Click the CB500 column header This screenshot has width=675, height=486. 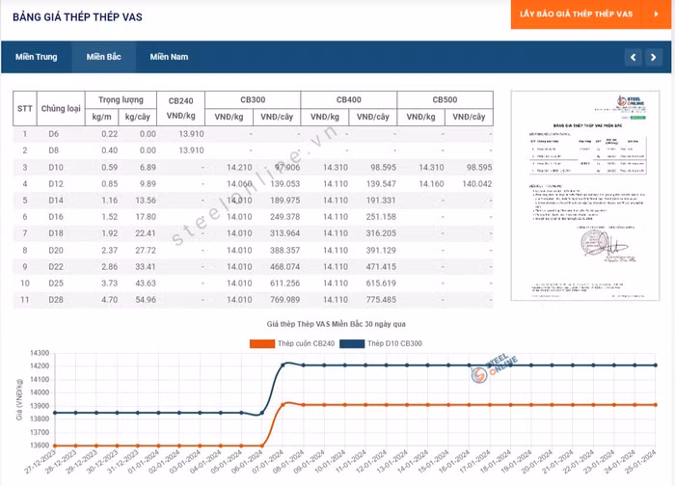[445, 100]
